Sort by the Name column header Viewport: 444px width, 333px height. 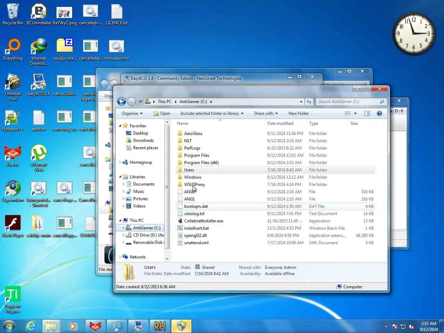(x=220, y=123)
